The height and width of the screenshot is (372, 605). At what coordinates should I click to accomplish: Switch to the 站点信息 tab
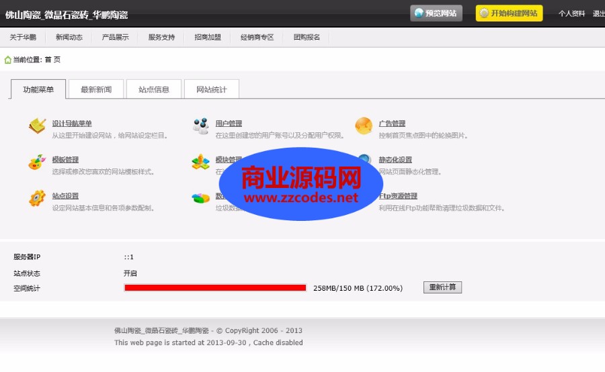(154, 89)
